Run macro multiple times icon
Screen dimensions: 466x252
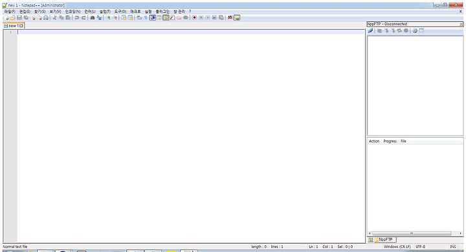click(215, 18)
